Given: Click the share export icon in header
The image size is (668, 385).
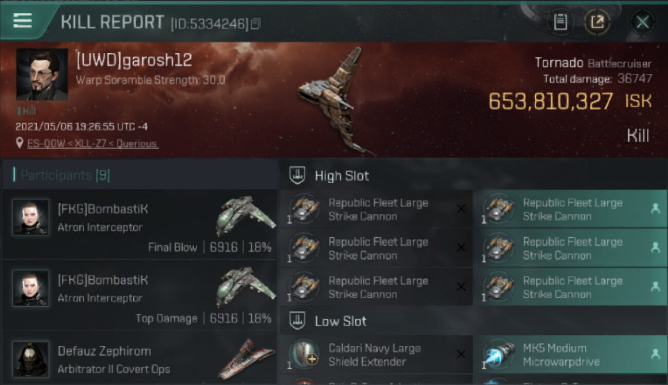Looking at the screenshot, I should point(597,22).
